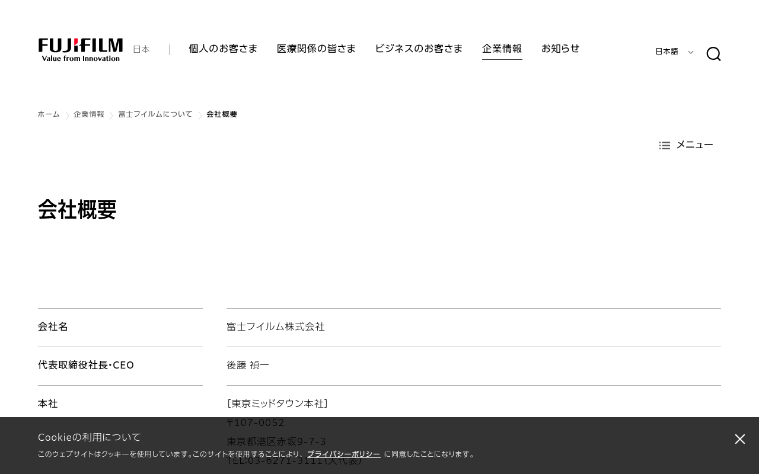Go to 富士フイルムについて breadcrumb link
759x474 pixels.
155,114
